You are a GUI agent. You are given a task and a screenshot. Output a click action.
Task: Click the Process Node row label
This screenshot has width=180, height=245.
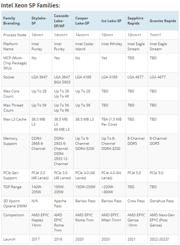click(x=15, y=35)
